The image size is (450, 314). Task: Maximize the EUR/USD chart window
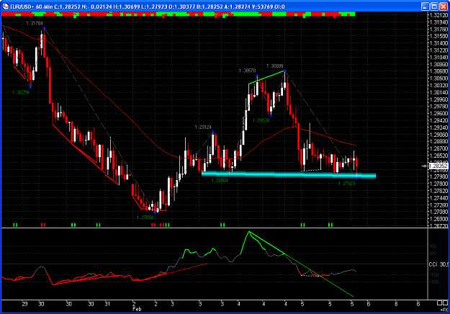434,6
